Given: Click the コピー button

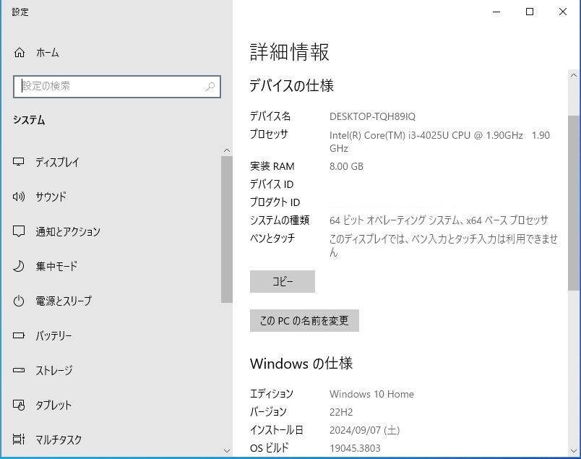Looking at the screenshot, I should 283,281.
